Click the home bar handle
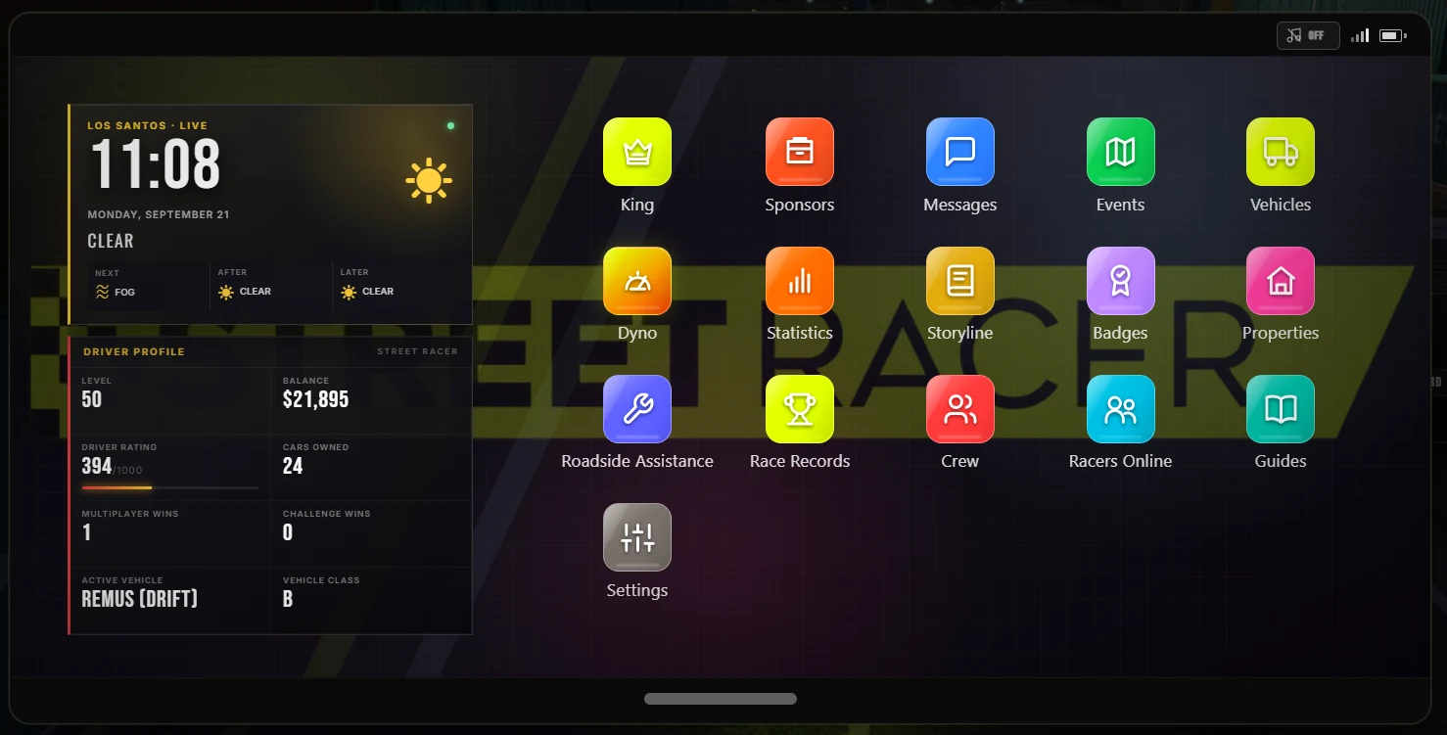Screen dimensions: 1447x735 pyautogui.click(x=721, y=699)
